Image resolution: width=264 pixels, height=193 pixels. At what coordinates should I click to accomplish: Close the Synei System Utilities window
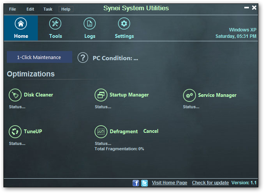pyautogui.click(x=254, y=8)
